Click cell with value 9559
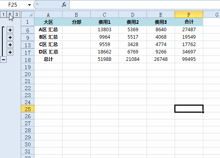This screenshot has height=158, width=220. pyautogui.click(x=104, y=44)
